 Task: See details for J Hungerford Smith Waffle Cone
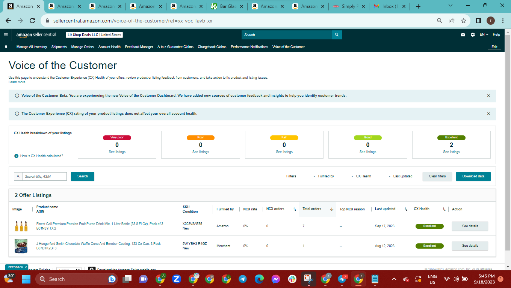pyautogui.click(x=470, y=246)
